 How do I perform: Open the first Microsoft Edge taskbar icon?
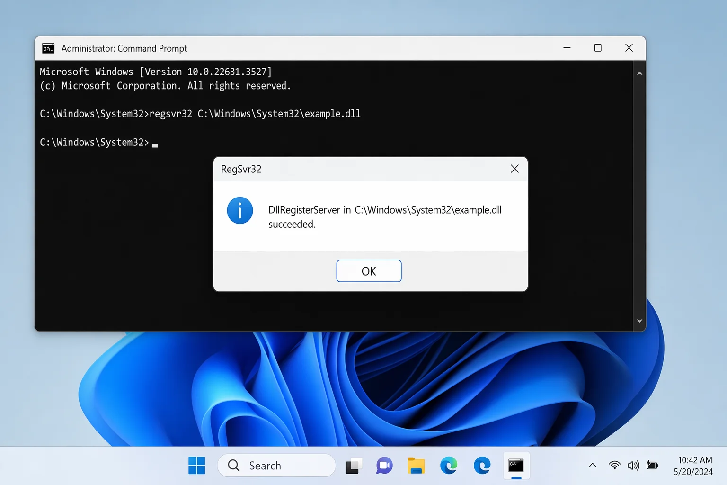tap(449, 466)
